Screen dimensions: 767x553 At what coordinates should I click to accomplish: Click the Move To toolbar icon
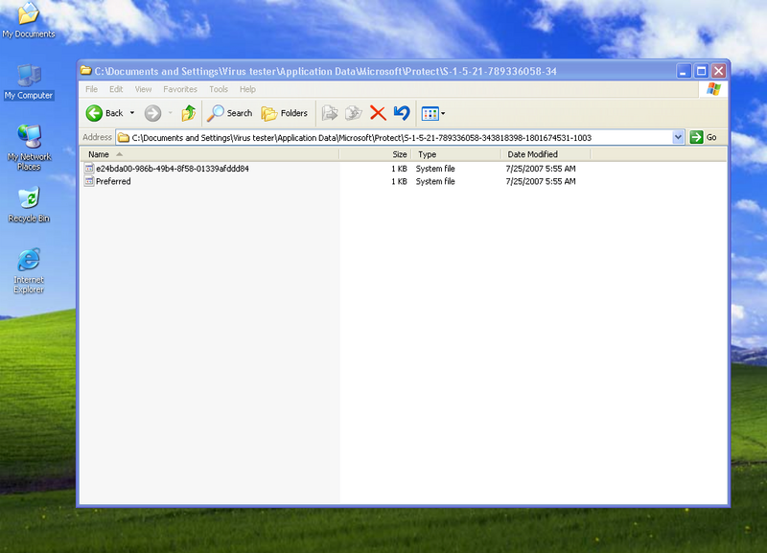click(x=330, y=113)
